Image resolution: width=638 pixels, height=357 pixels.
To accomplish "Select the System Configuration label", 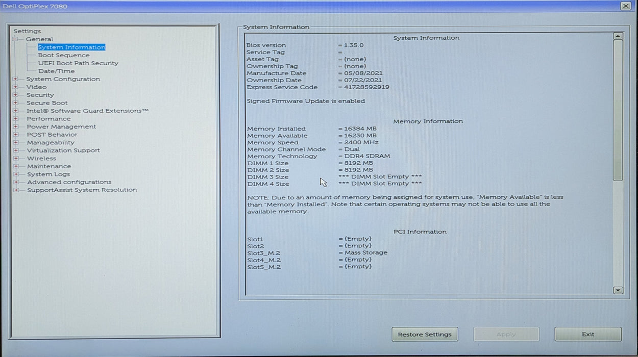I will tap(63, 79).
